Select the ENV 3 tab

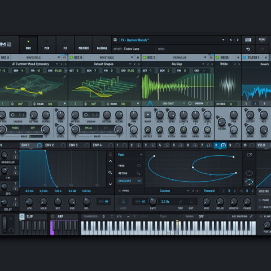(78, 145)
